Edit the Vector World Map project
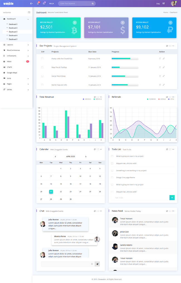181x283 pixels. 163,76
